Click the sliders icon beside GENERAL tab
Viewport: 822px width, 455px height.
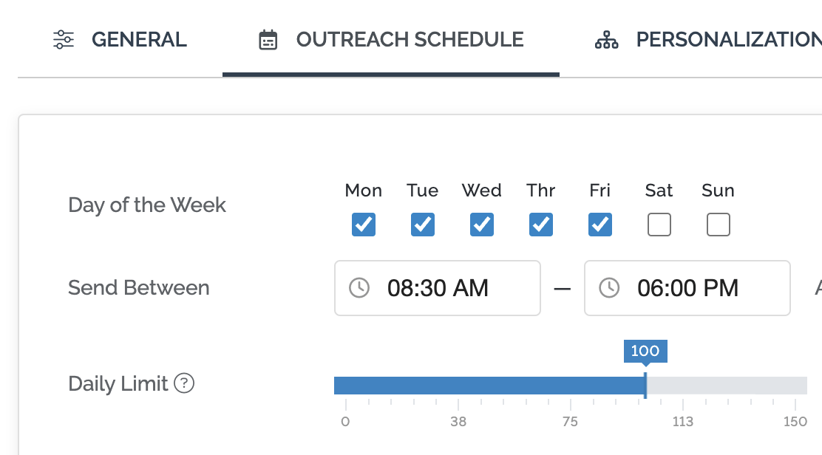[63, 39]
